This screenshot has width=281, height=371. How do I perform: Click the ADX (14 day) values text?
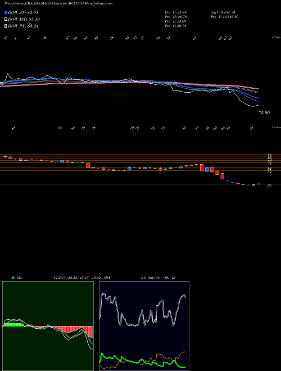(158, 278)
